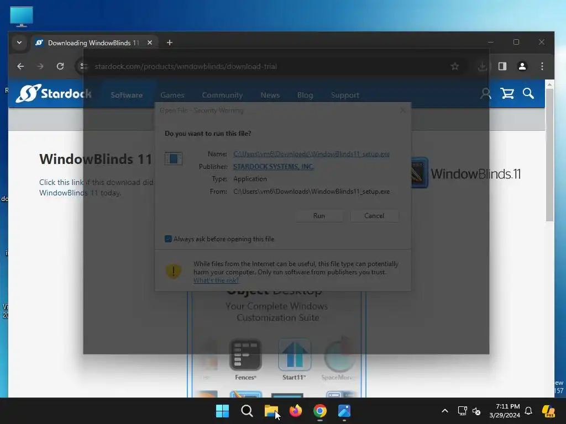Click the page vertical scrollbar
566x424 pixels.
pyautogui.click(x=549, y=155)
